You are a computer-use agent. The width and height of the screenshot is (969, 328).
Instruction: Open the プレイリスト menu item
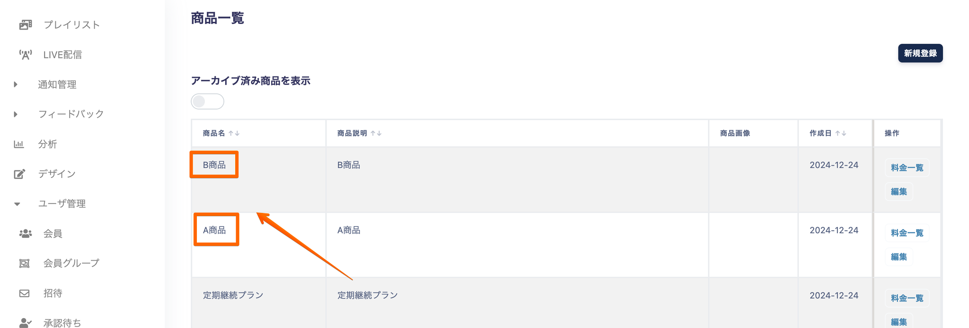click(x=71, y=25)
